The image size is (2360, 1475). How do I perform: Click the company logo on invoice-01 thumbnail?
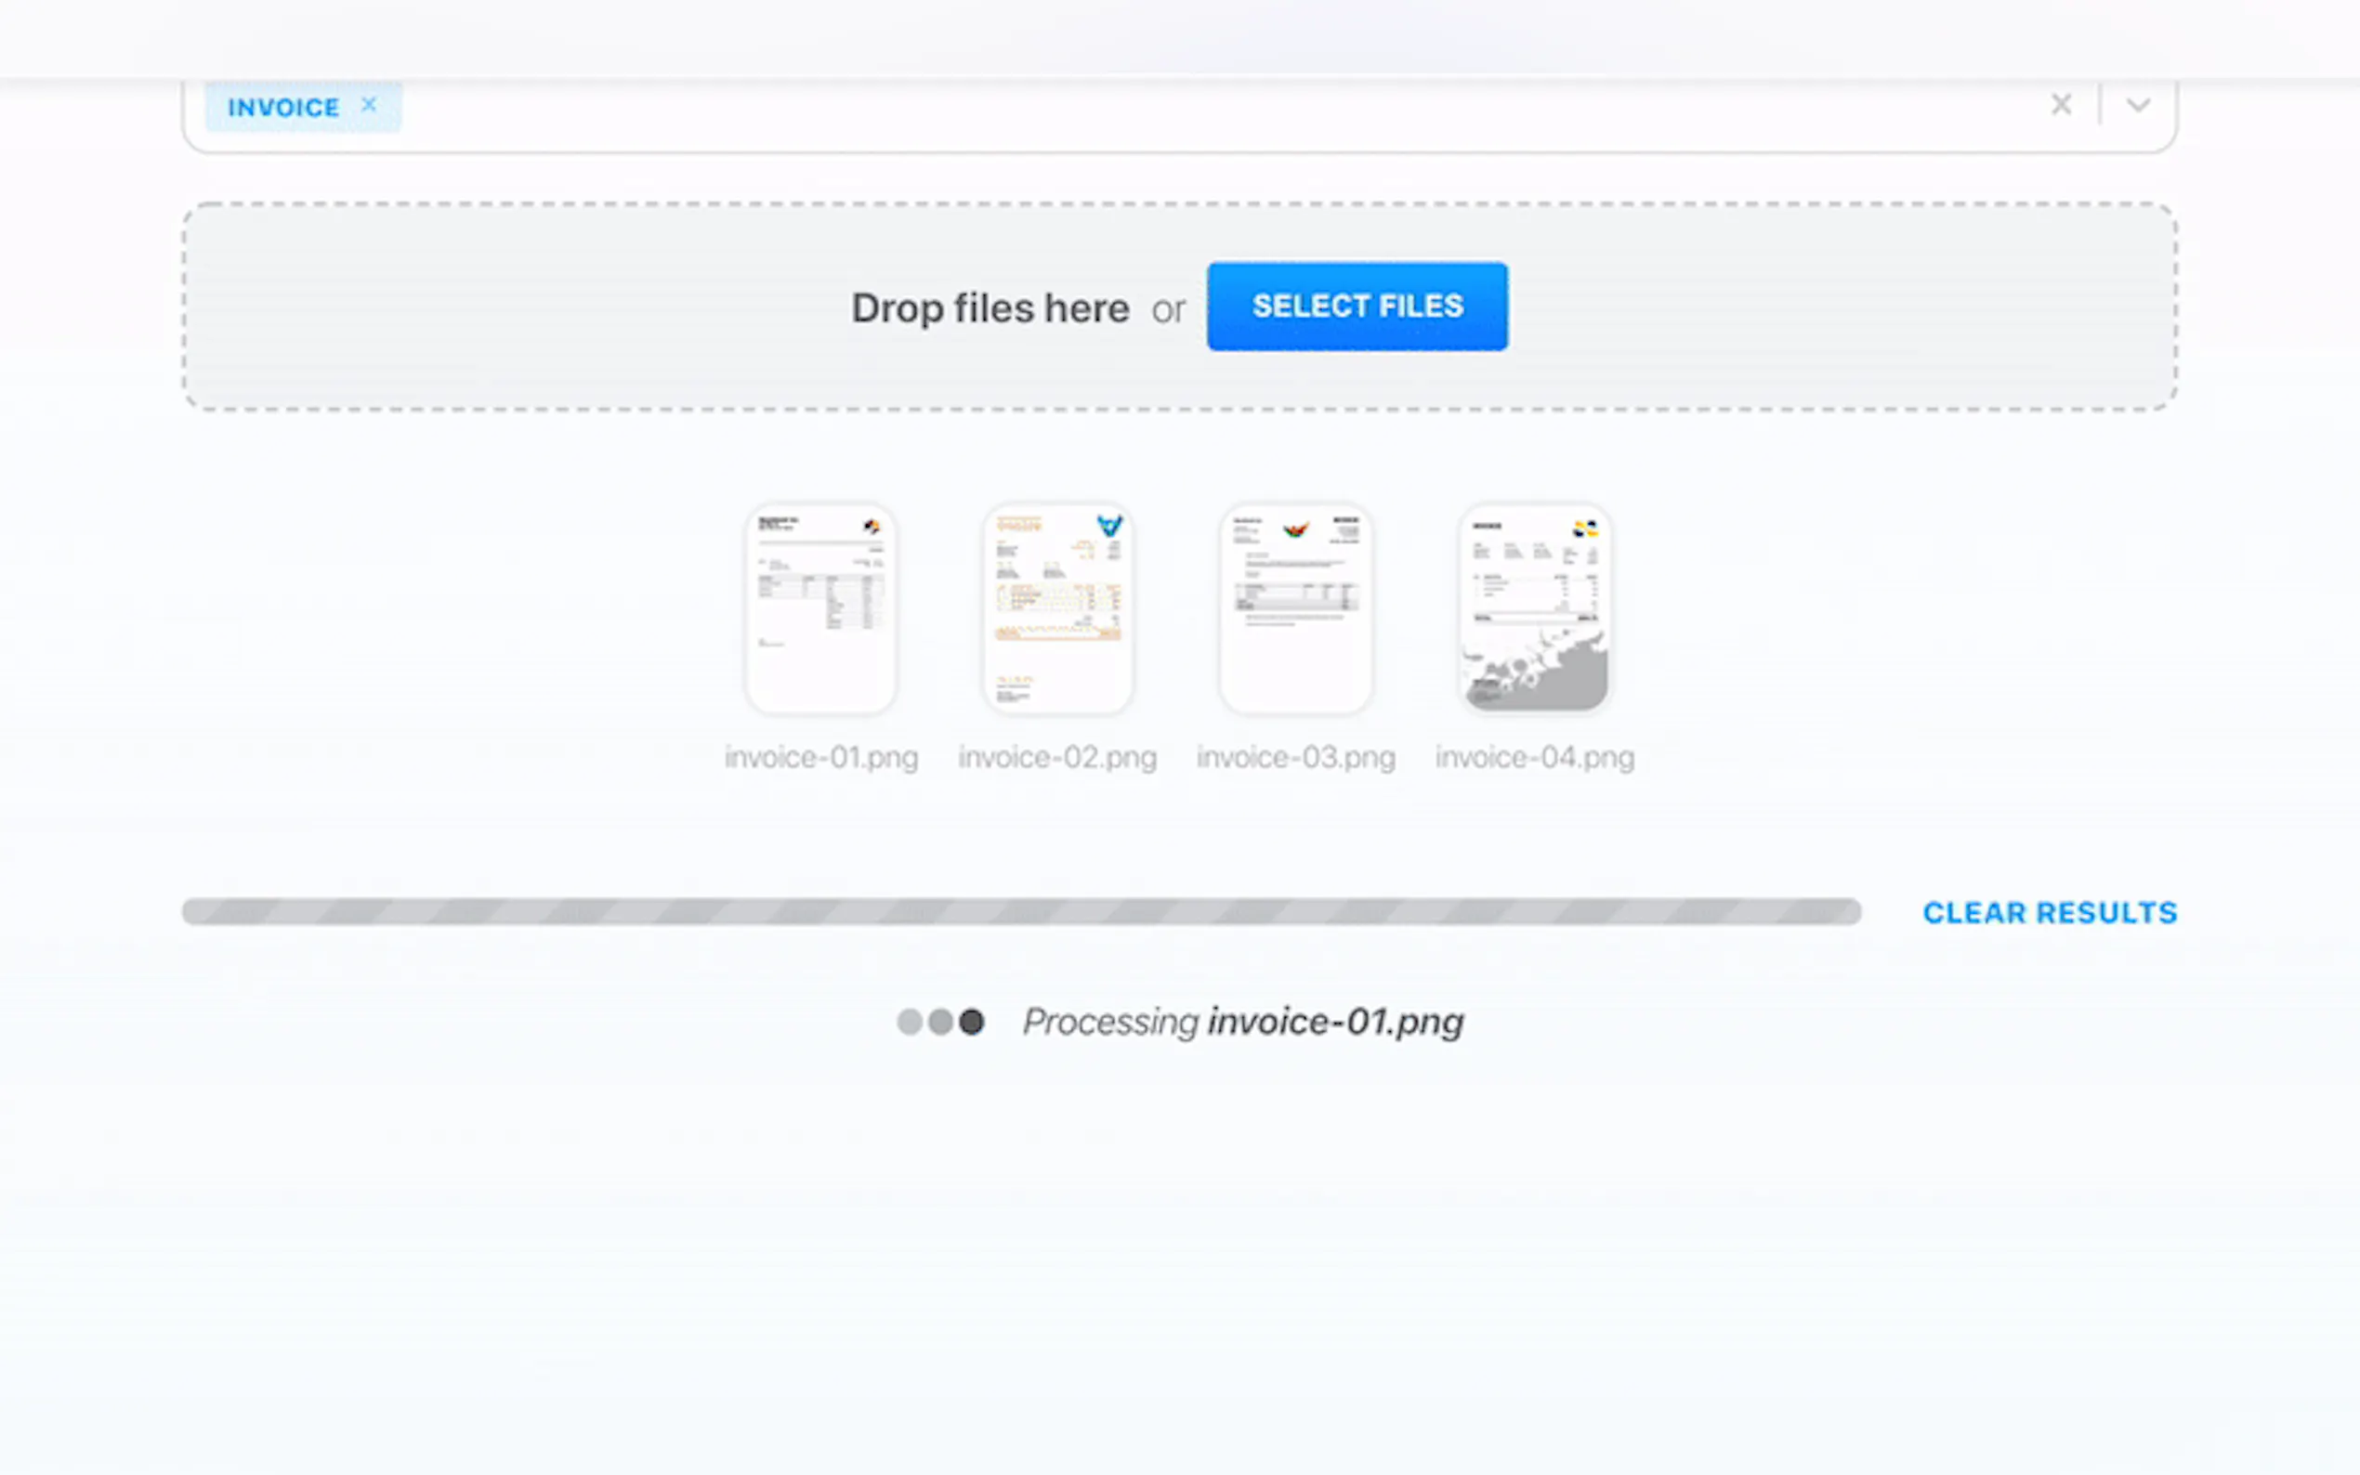872,525
